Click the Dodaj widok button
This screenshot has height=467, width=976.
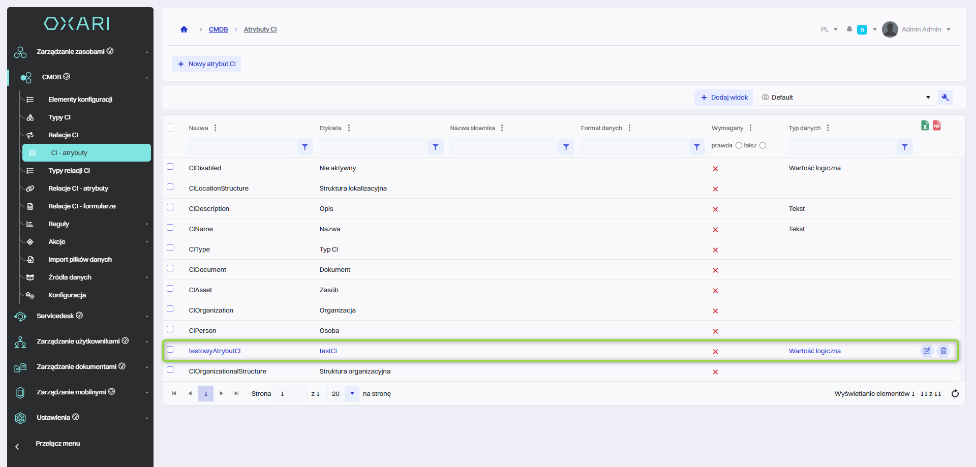coord(724,98)
